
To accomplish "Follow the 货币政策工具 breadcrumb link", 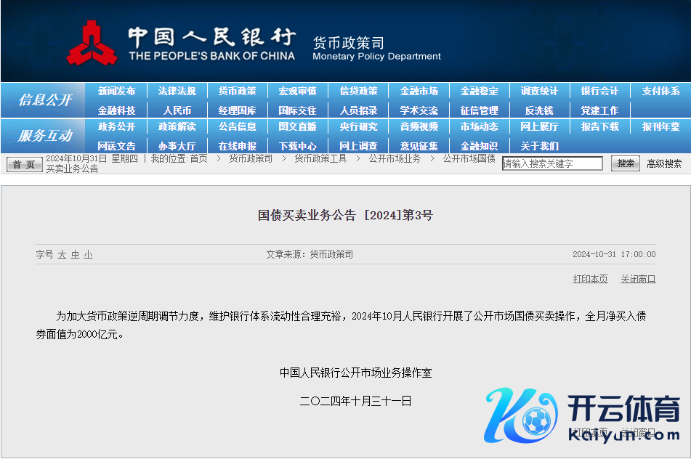I will (x=320, y=158).
